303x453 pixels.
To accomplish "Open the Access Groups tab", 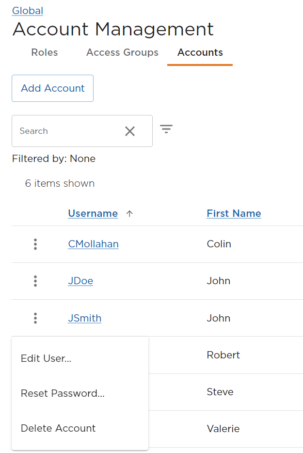I will tap(122, 52).
